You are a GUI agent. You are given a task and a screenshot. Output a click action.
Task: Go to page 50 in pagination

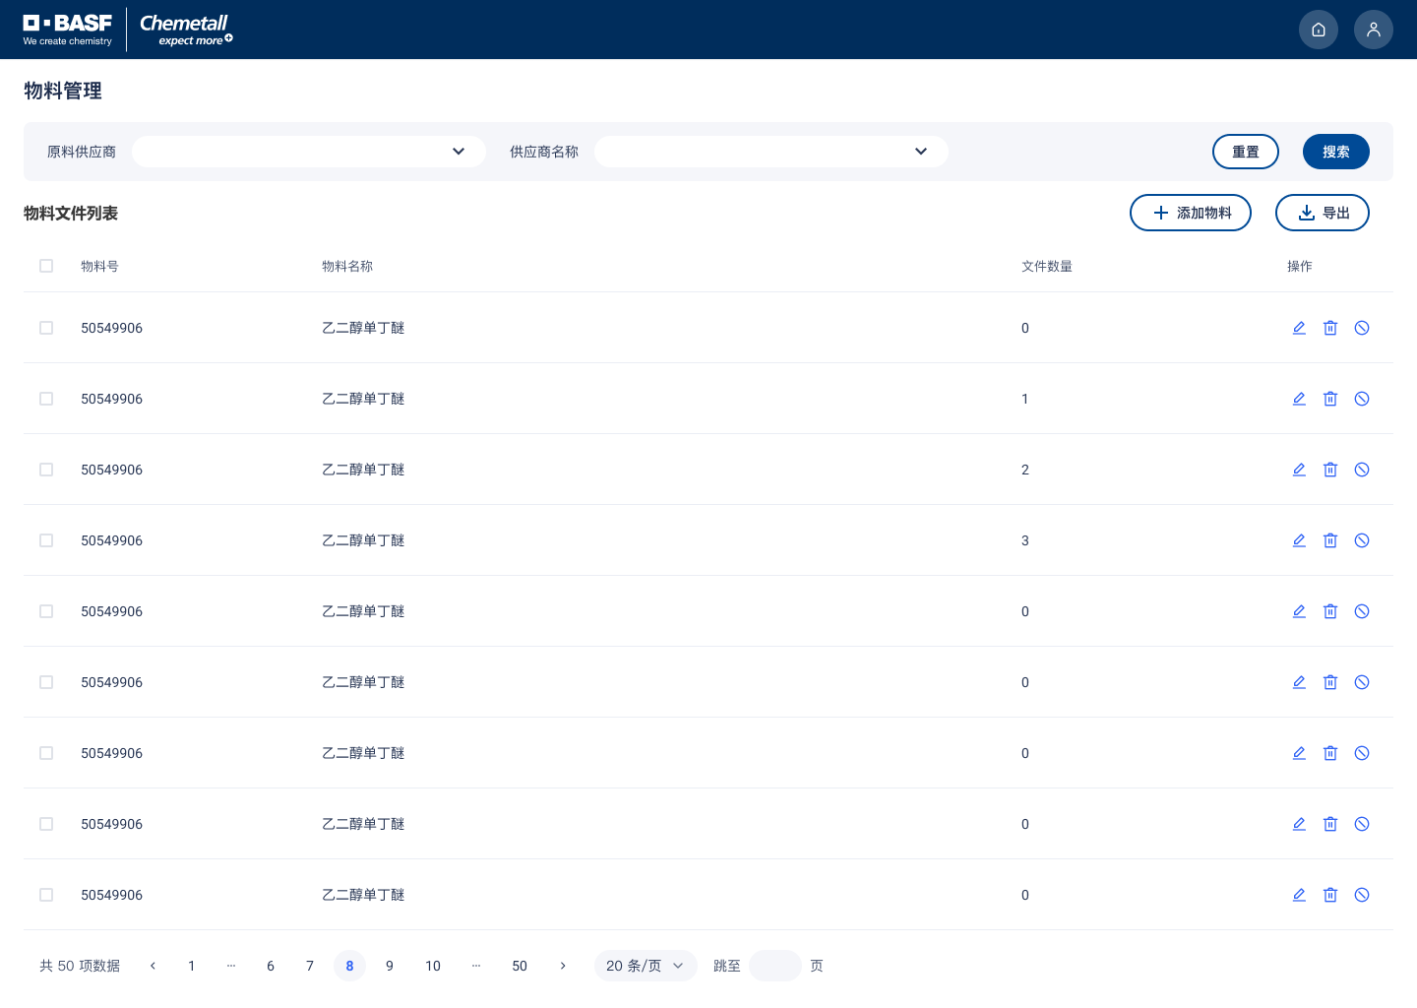(x=520, y=966)
